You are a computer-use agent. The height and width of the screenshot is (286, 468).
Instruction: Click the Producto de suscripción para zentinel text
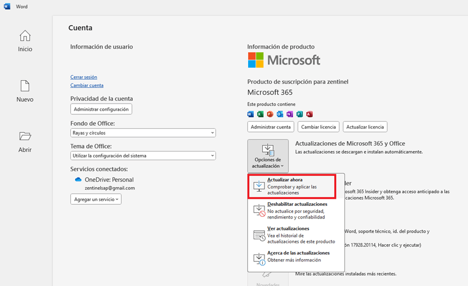click(x=298, y=82)
